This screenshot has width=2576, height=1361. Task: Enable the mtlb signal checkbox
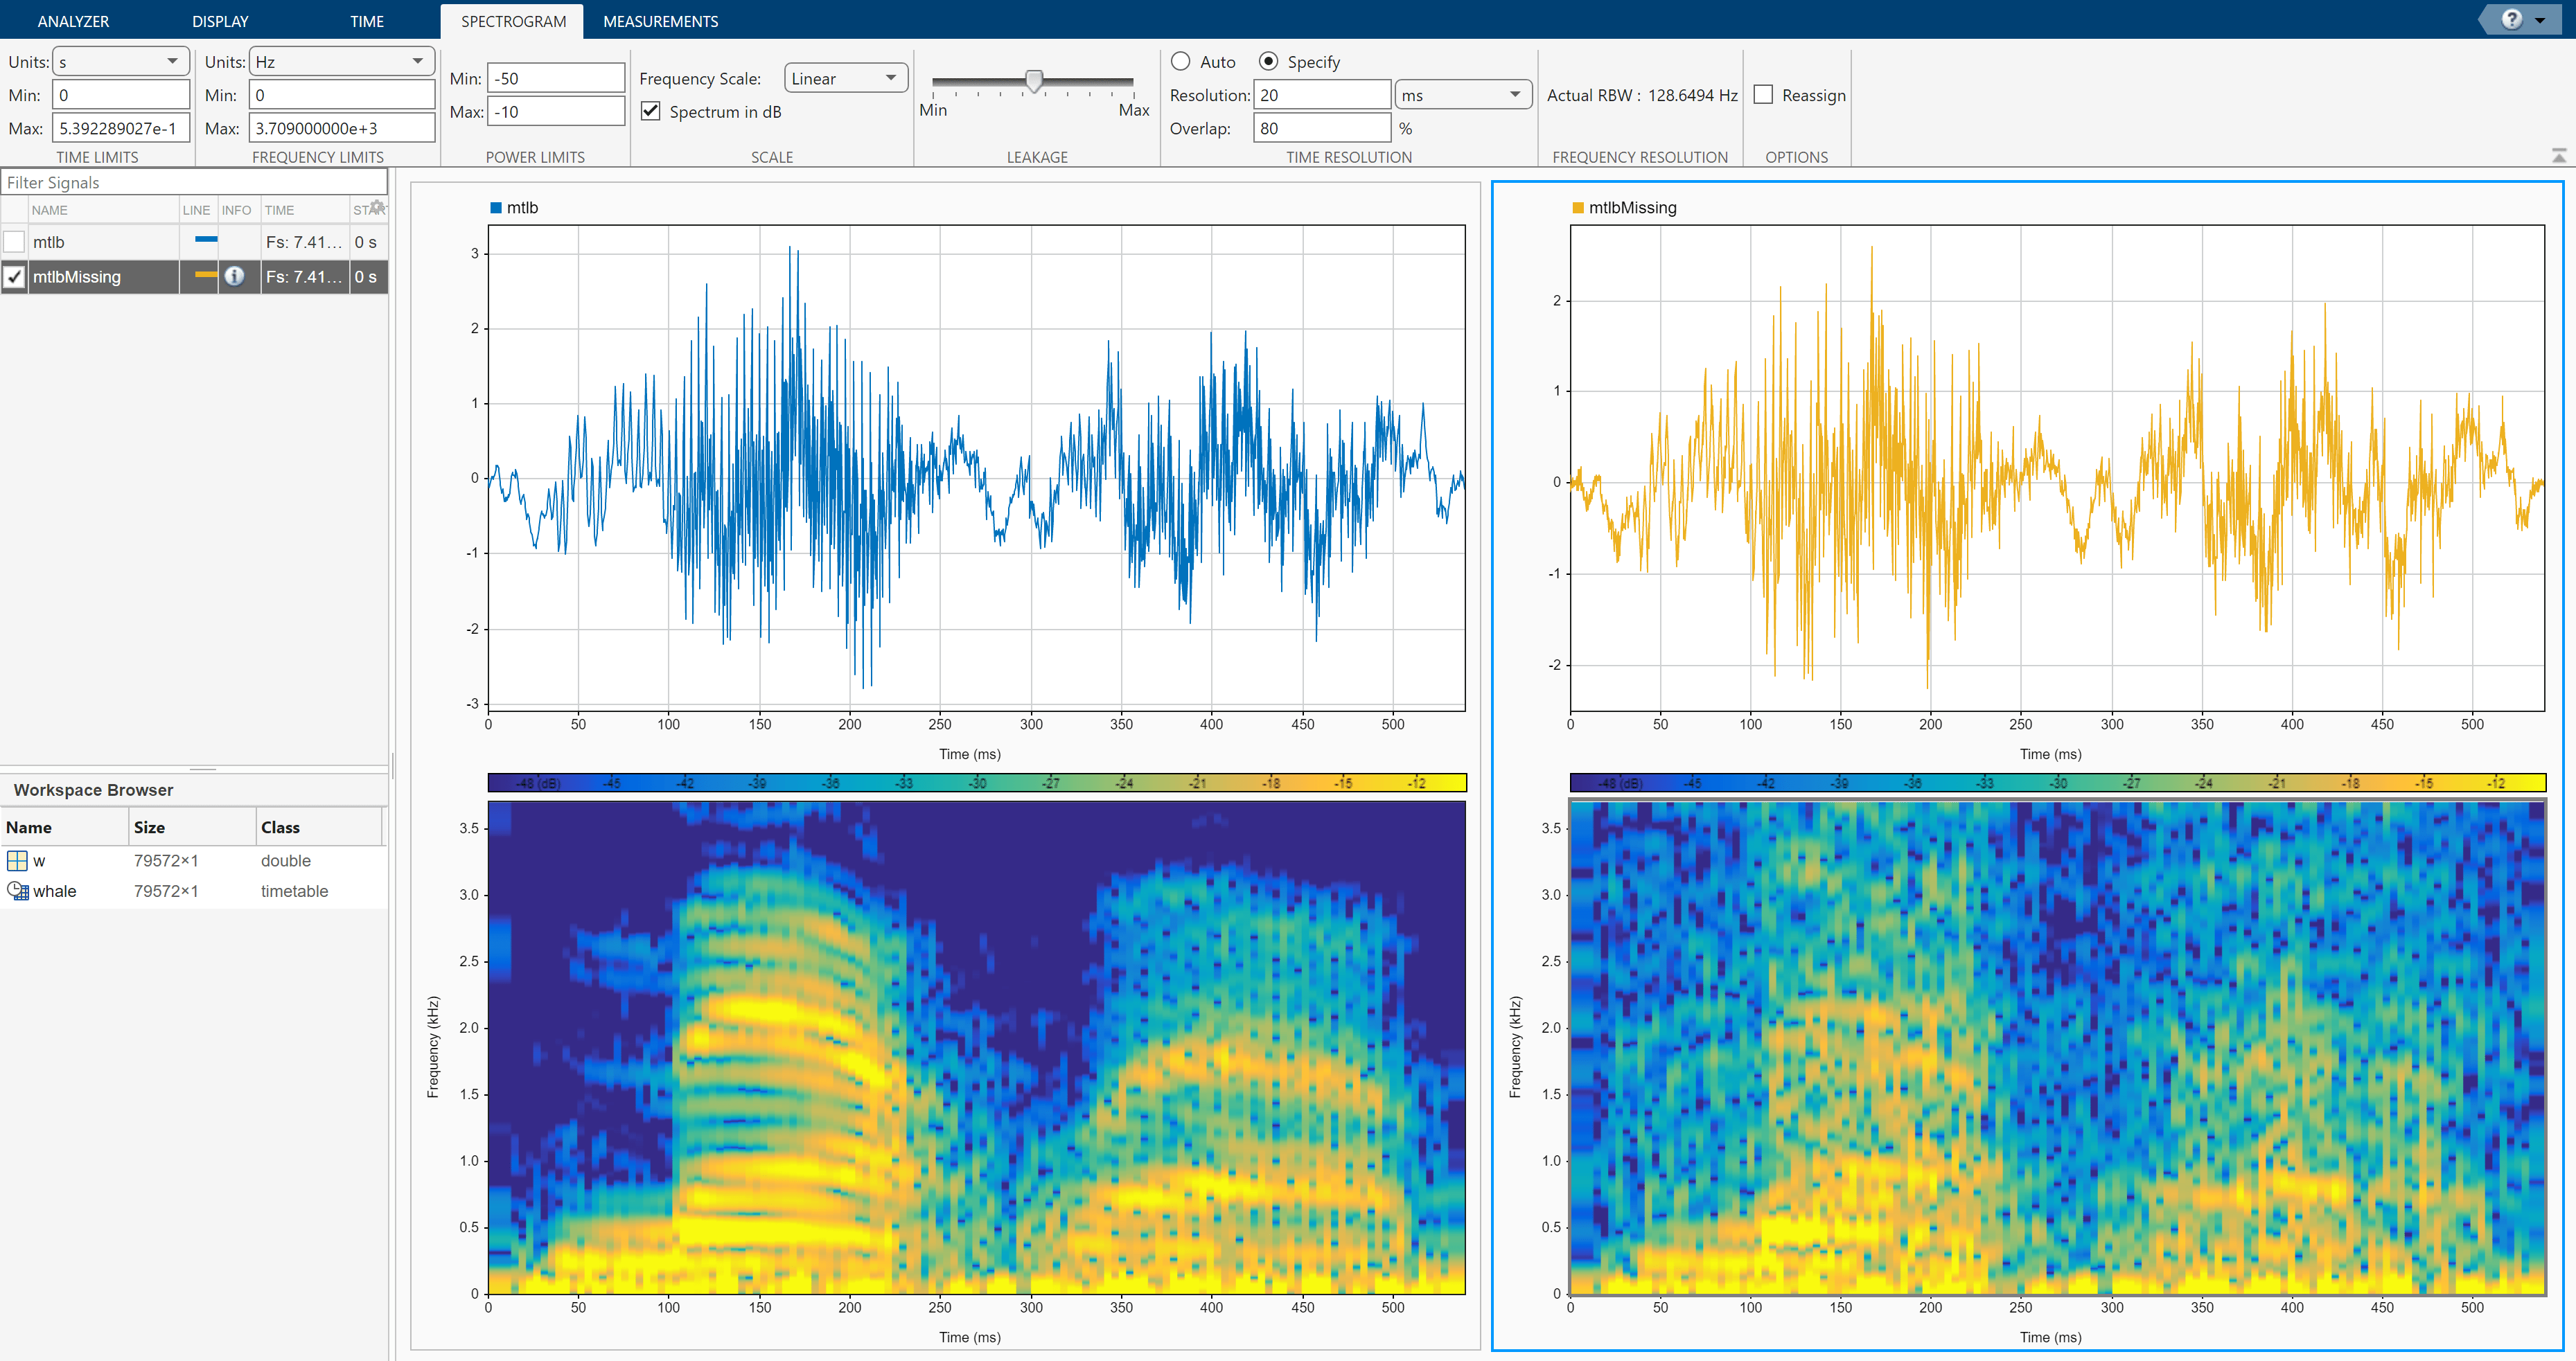tap(14, 242)
